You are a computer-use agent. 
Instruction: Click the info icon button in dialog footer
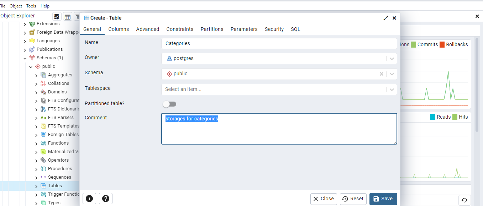[x=89, y=199]
